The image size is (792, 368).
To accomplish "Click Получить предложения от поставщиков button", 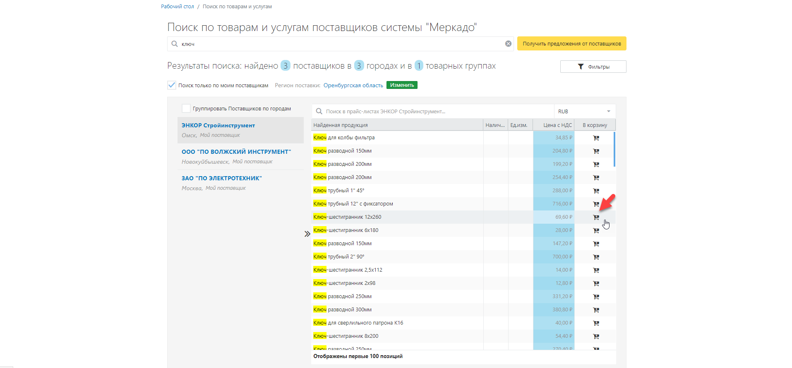I will pos(571,44).
